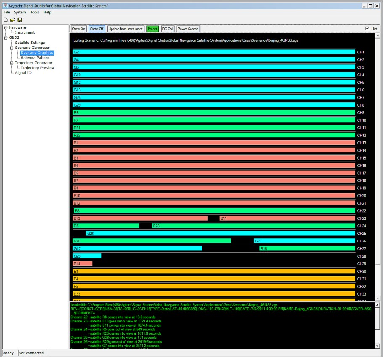
Task: Click the State Off button
Action: pos(97,29)
